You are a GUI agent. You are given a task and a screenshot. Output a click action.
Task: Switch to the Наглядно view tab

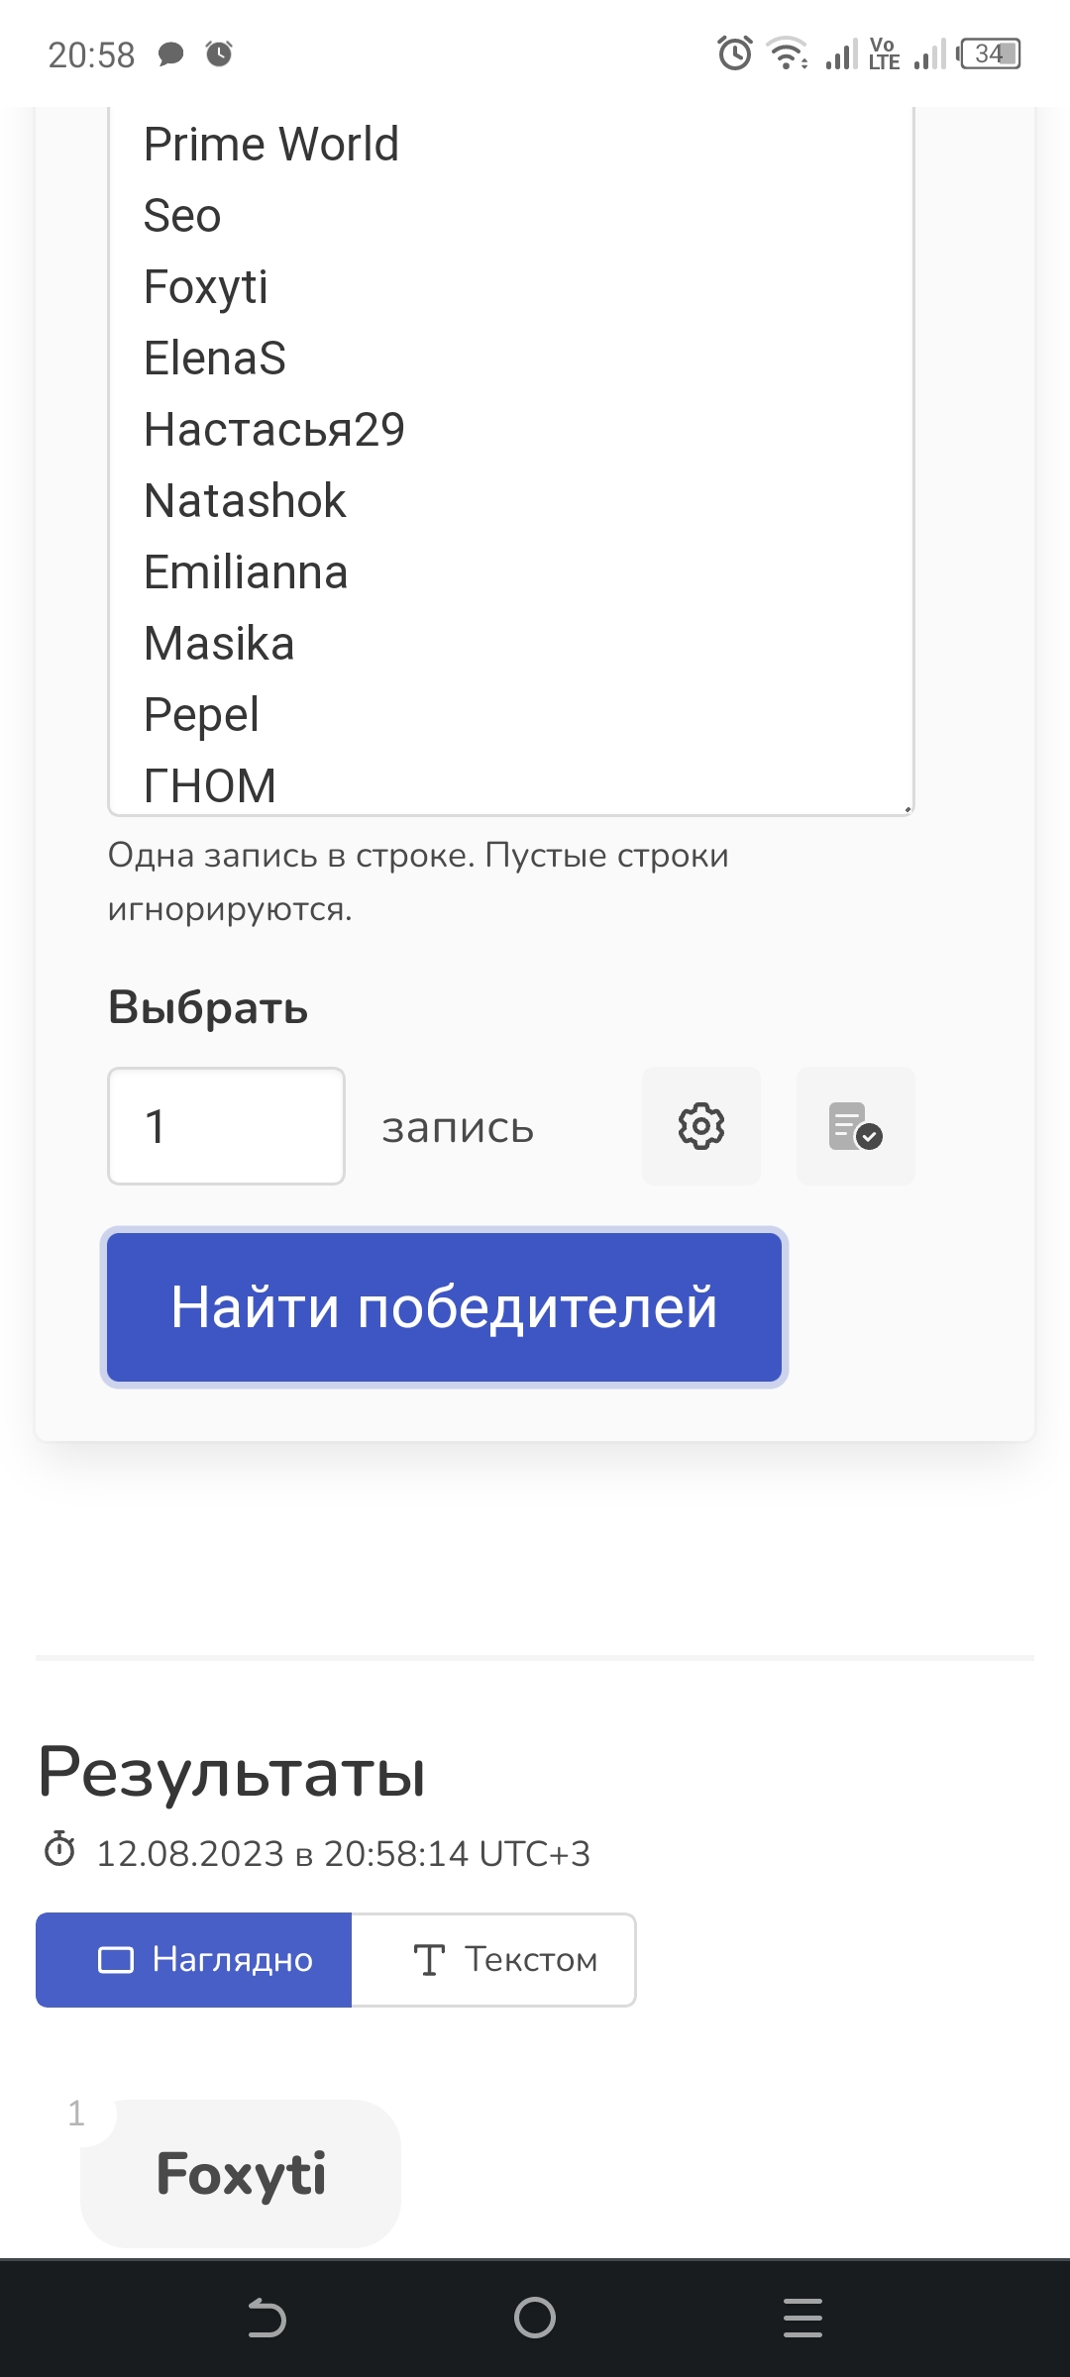[x=194, y=1960]
